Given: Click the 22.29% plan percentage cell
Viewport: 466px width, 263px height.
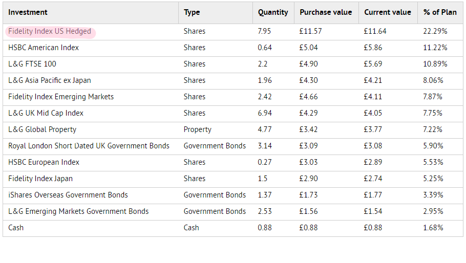Looking at the screenshot, I should [435, 31].
